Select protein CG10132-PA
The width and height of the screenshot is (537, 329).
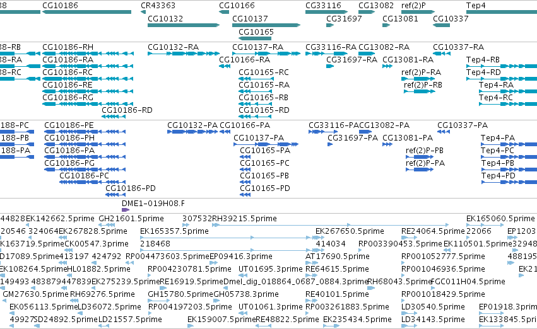pyautogui.click(x=192, y=132)
